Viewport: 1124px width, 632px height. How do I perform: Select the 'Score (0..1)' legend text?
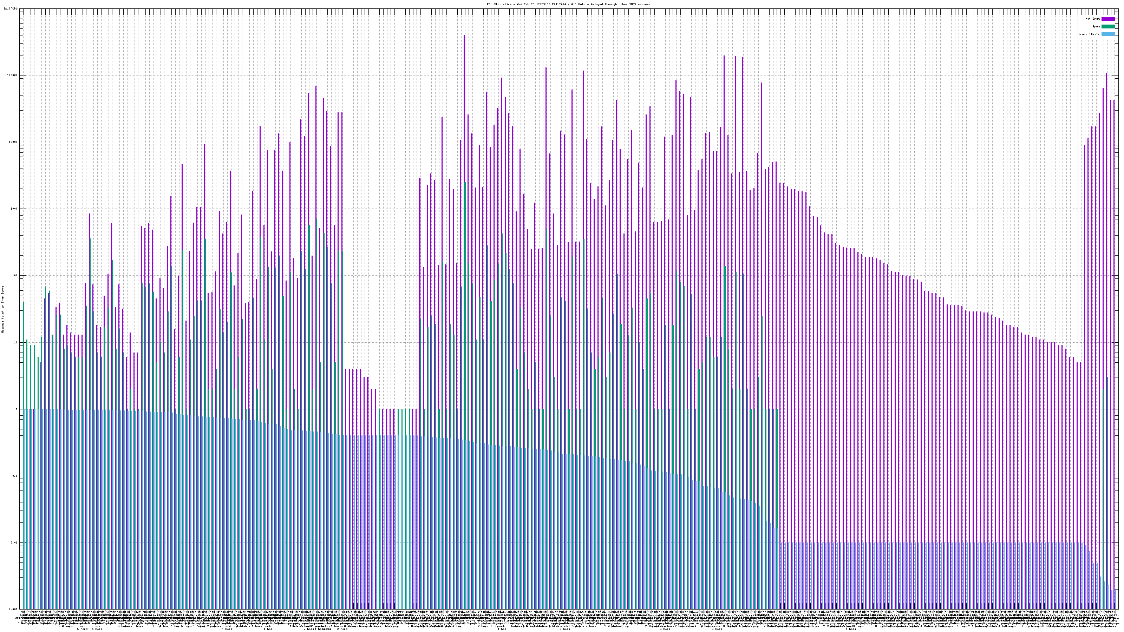[1089, 34]
